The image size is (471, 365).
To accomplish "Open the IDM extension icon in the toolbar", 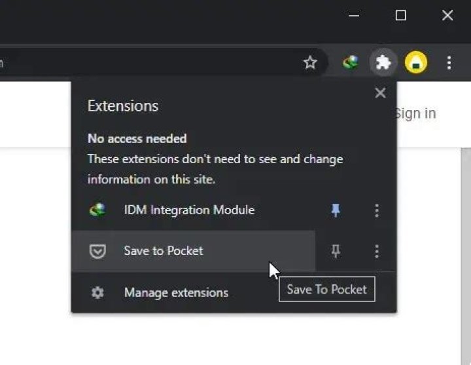I will click(351, 63).
